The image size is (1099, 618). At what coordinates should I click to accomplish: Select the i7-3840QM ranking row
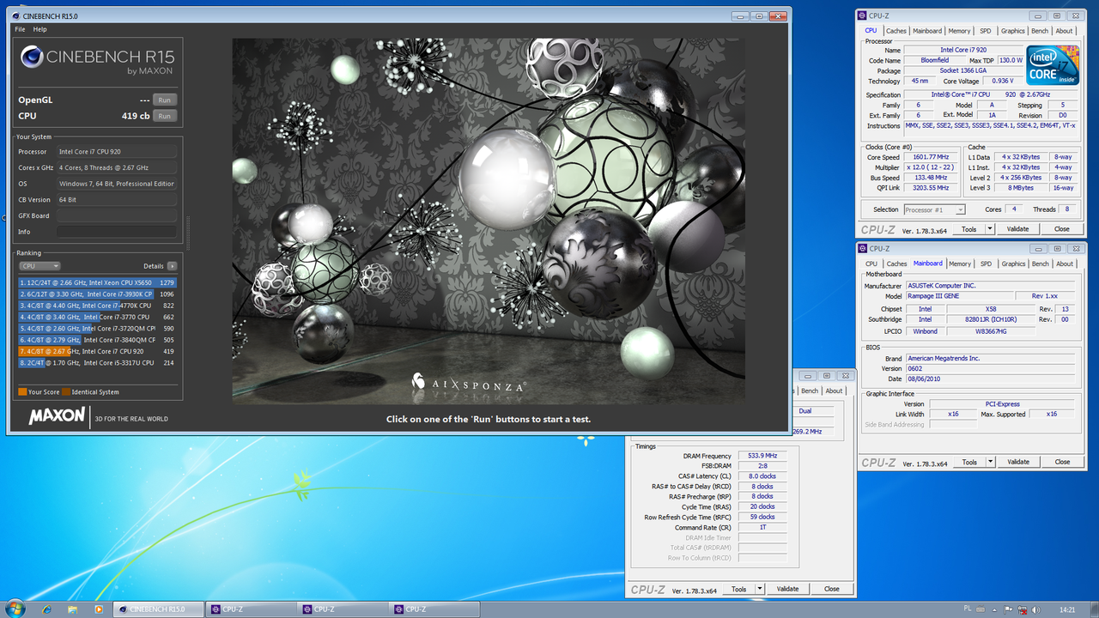click(x=97, y=340)
